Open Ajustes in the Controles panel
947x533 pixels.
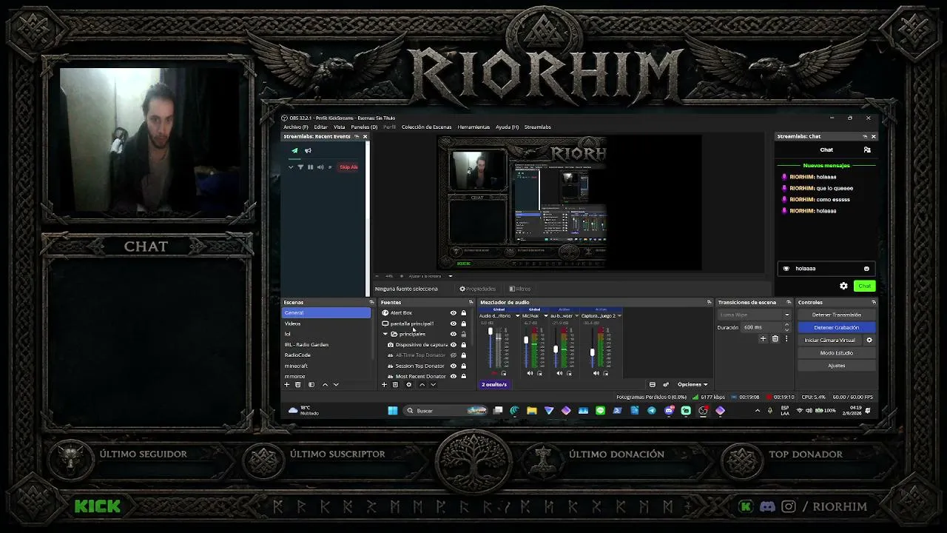click(837, 366)
